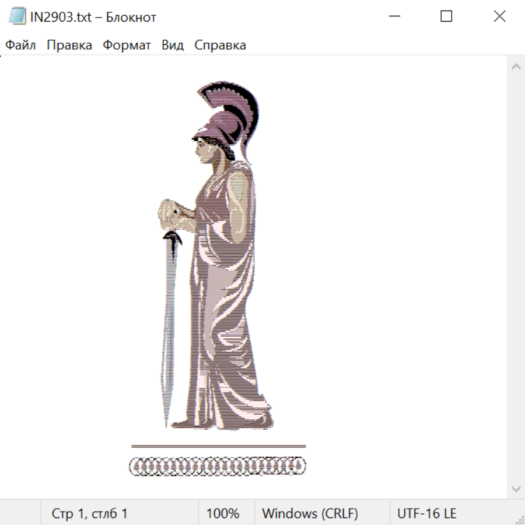Click the window resize grip in the corner
Viewport: 525px width, 525px height.
click(x=520, y=520)
